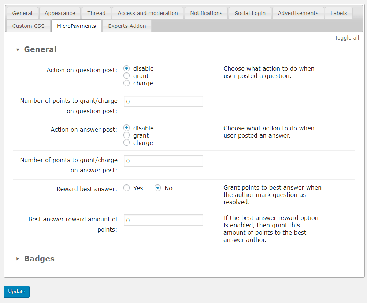Open the Access and moderation tab
367x303 pixels.
pyautogui.click(x=148, y=13)
